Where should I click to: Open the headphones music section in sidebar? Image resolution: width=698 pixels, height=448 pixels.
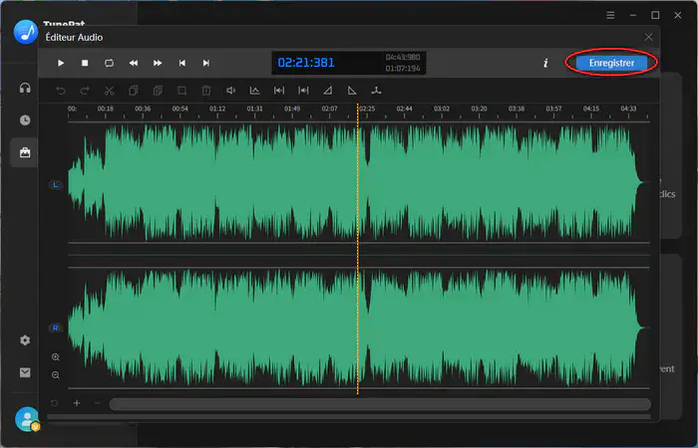tap(25, 88)
